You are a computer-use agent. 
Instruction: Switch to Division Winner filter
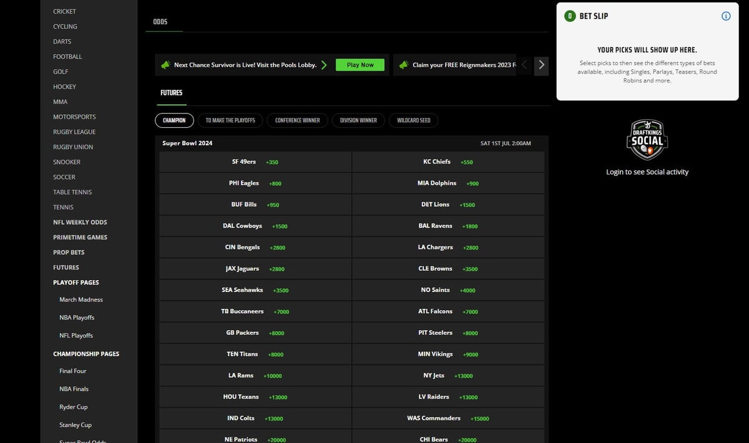pyautogui.click(x=358, y=120)
